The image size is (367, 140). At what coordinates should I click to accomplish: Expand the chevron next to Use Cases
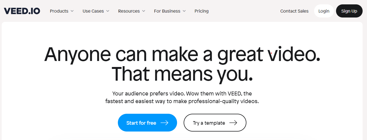coord(108,11)
